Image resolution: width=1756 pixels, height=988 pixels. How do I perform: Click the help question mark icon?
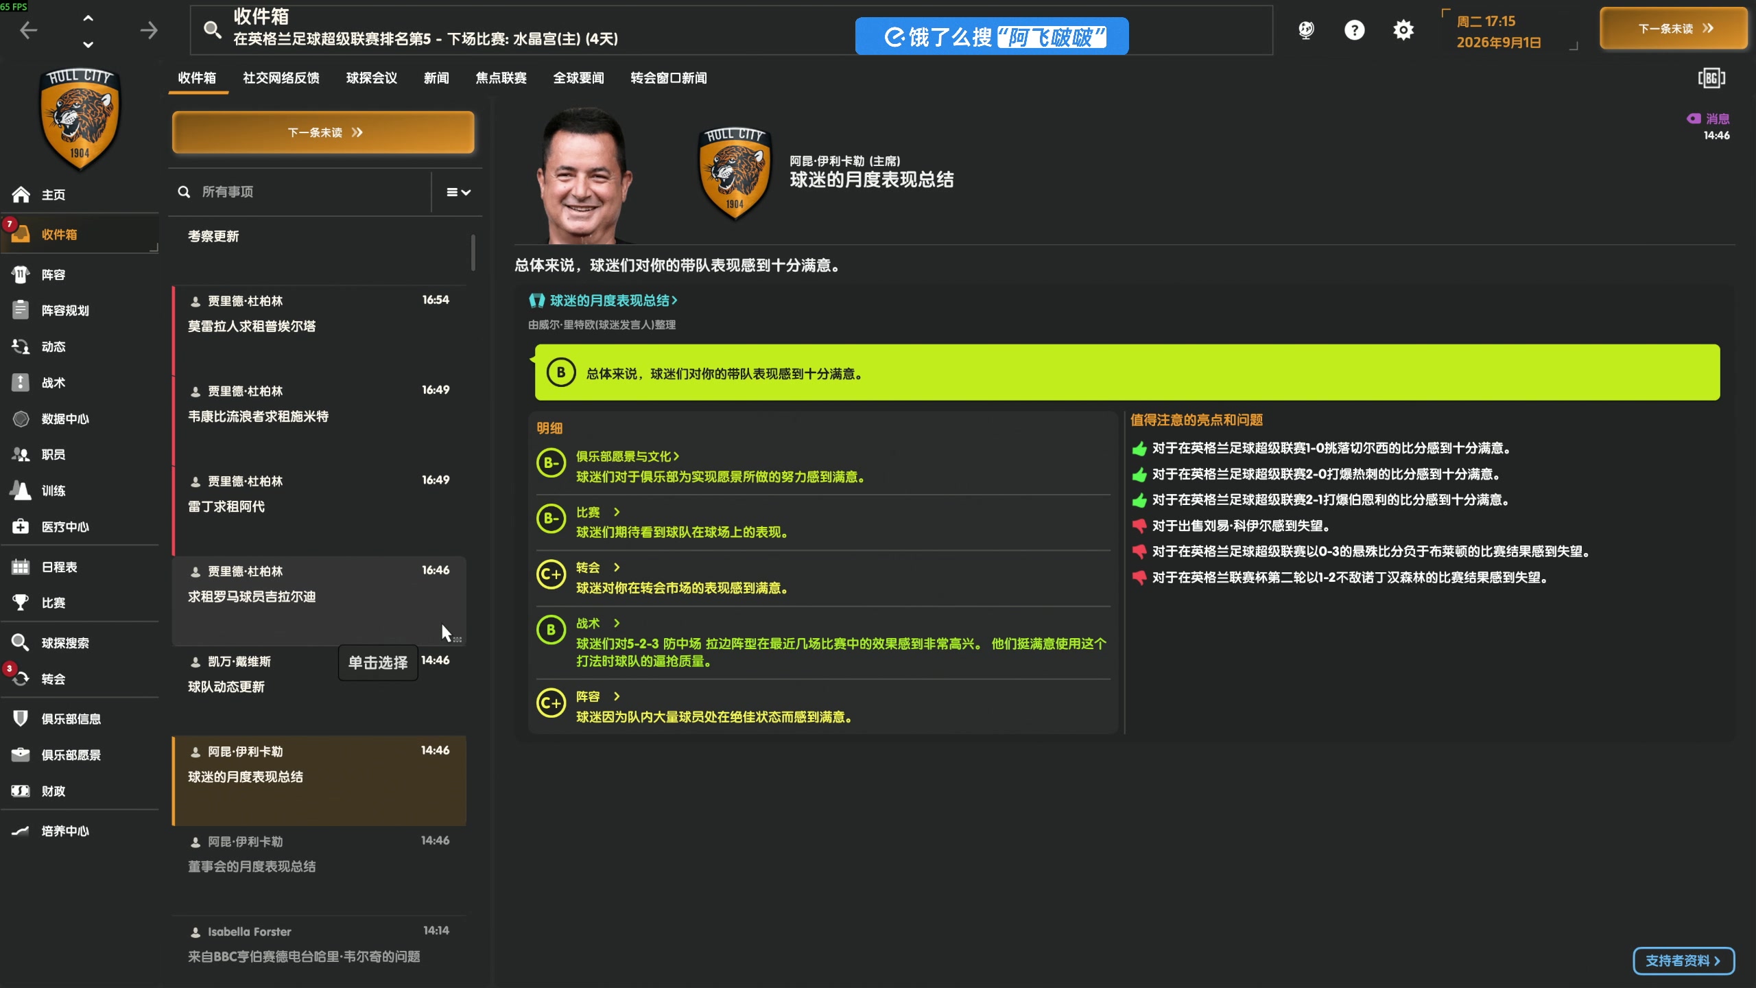[1354, 30]
